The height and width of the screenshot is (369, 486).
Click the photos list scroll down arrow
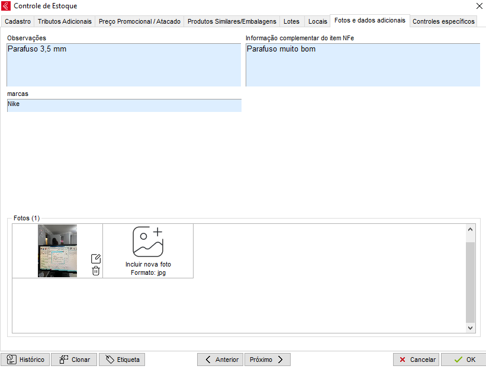(470, 328)
